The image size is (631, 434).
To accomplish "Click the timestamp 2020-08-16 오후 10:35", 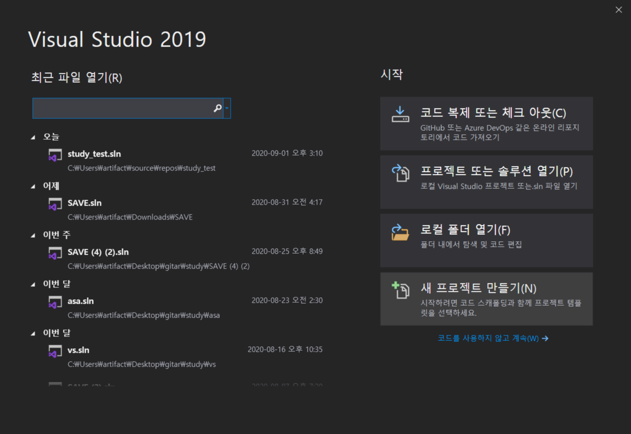I will pos(285,350).
